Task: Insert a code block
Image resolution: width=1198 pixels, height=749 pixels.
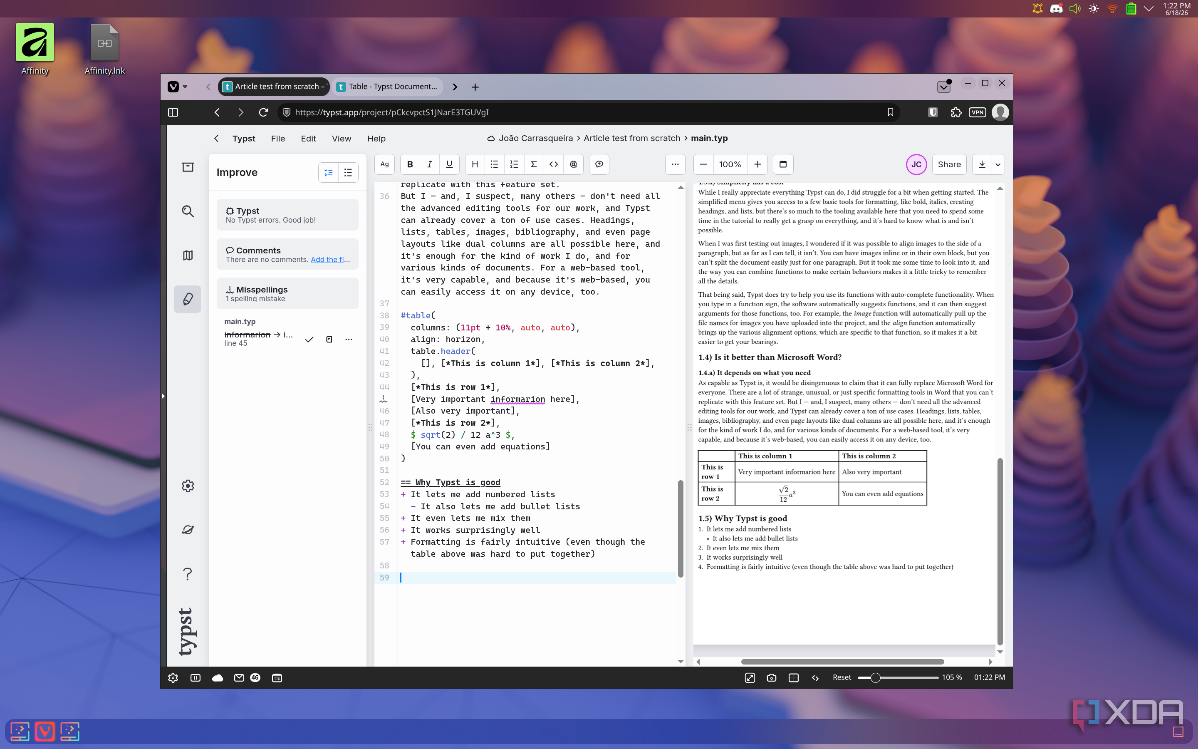Action: [x=554, y=164]
